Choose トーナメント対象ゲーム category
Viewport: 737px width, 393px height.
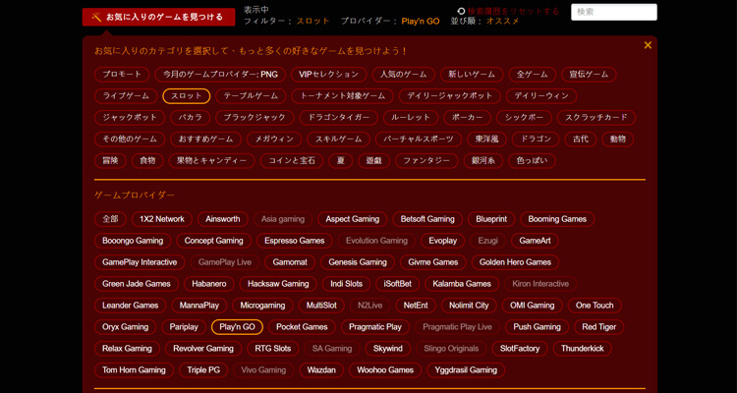coord(342,96)
